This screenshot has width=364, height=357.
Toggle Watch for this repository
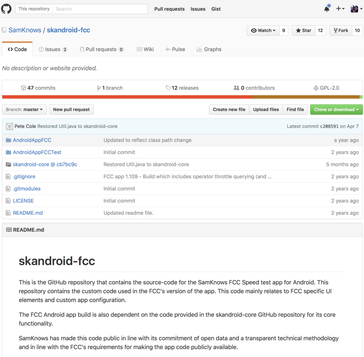(263, 31)
